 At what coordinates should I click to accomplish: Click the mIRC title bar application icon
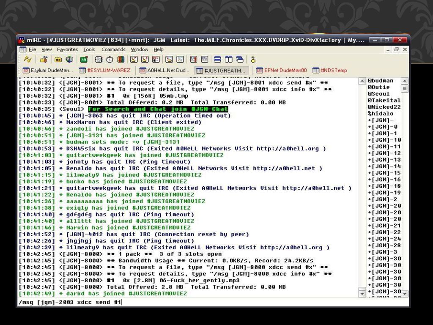pyautogui.click(x=21, y=40)
